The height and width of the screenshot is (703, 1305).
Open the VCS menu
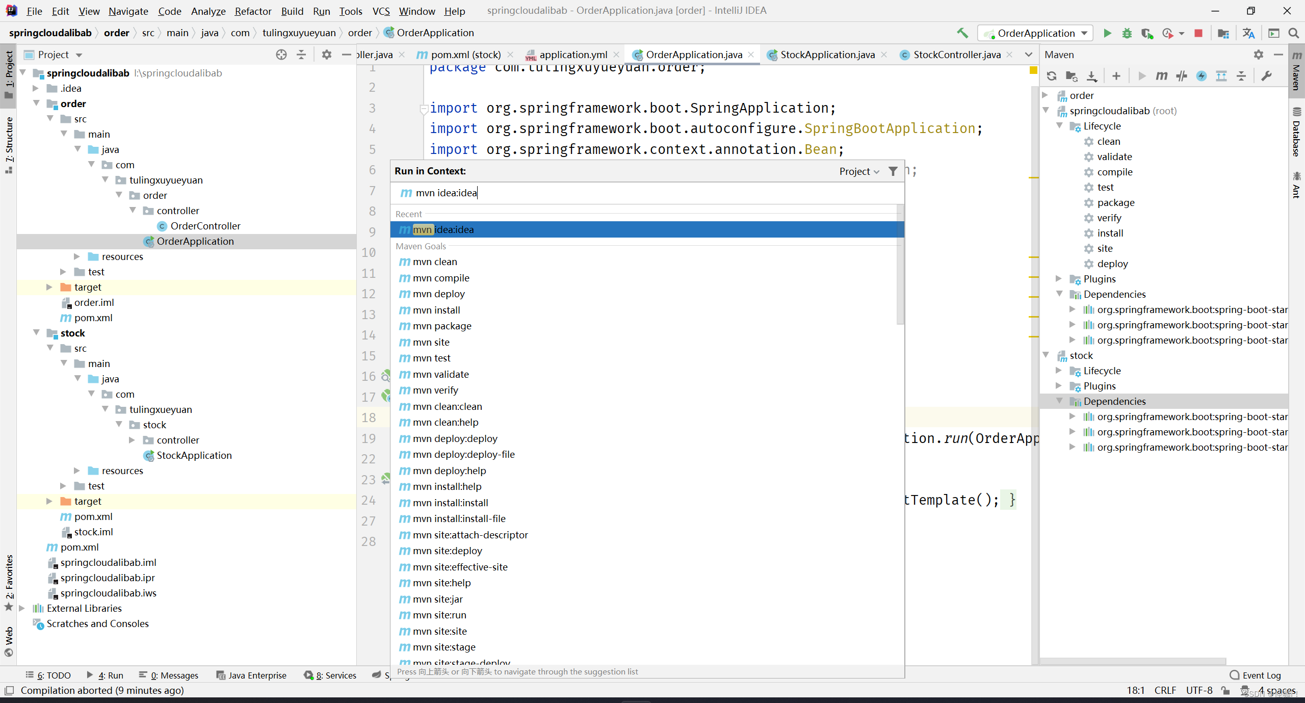pos(381,11)
